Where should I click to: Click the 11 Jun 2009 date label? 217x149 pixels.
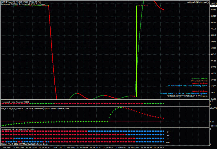click(x=6, y=148)
